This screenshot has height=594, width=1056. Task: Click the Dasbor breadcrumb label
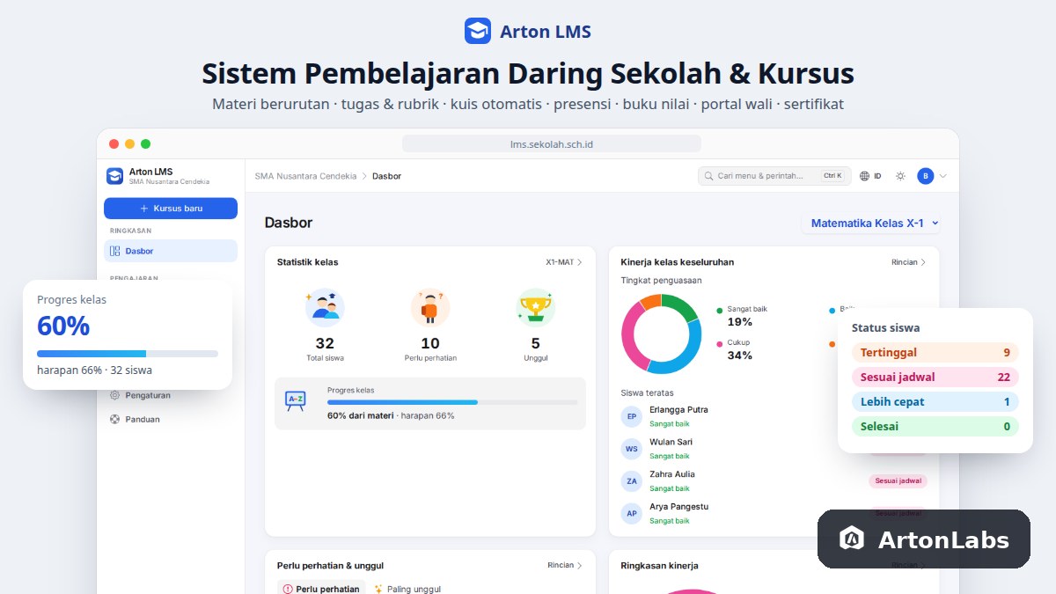pos(386,176)
